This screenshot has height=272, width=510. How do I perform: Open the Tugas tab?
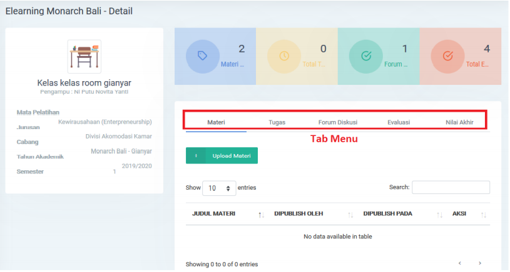tap(277, 122)
